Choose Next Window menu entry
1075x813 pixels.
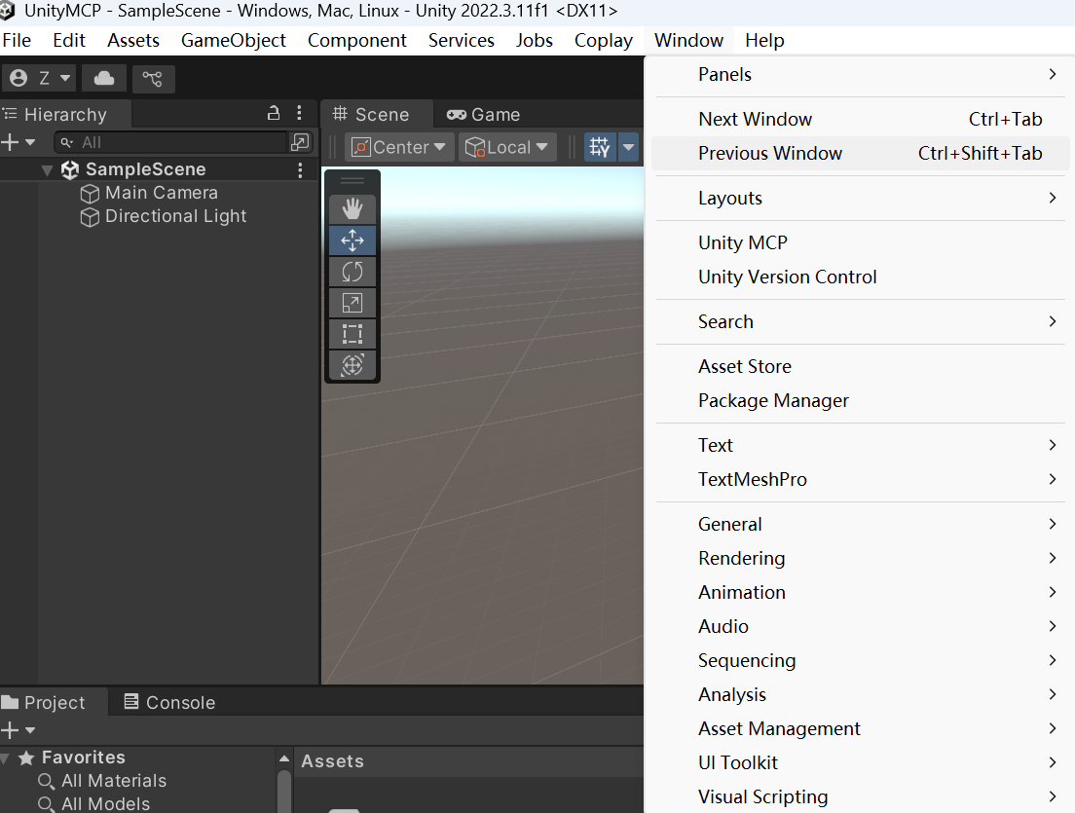pos(860,120)
